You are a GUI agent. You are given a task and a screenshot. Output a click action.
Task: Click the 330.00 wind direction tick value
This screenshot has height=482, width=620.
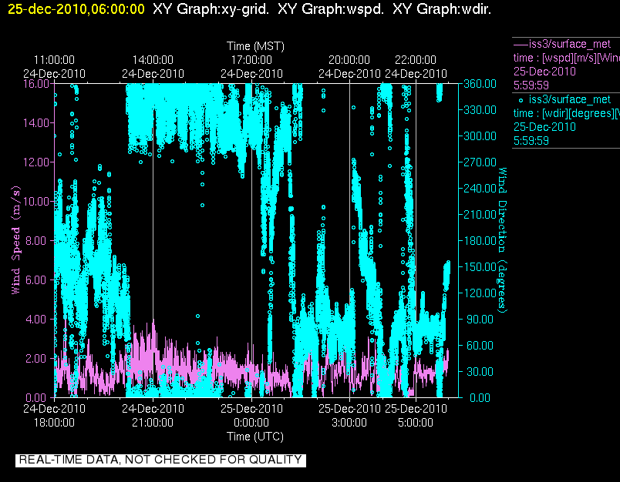click(x=480, y=110)
